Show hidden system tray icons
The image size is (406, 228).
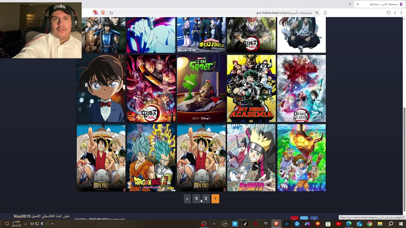(52, 224)
